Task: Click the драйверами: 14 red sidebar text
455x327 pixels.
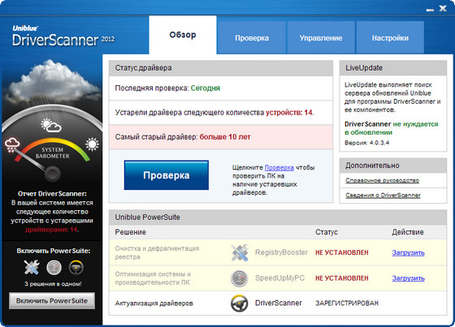Action: point(52,230)
